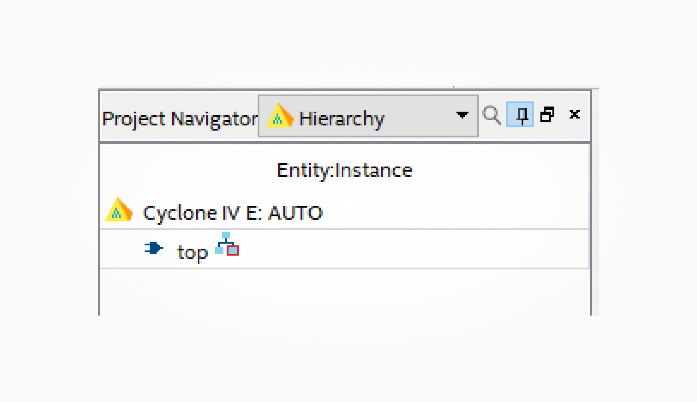Click the input port icon beside top entity
697x402 pixels.
[x=154, y=248]
